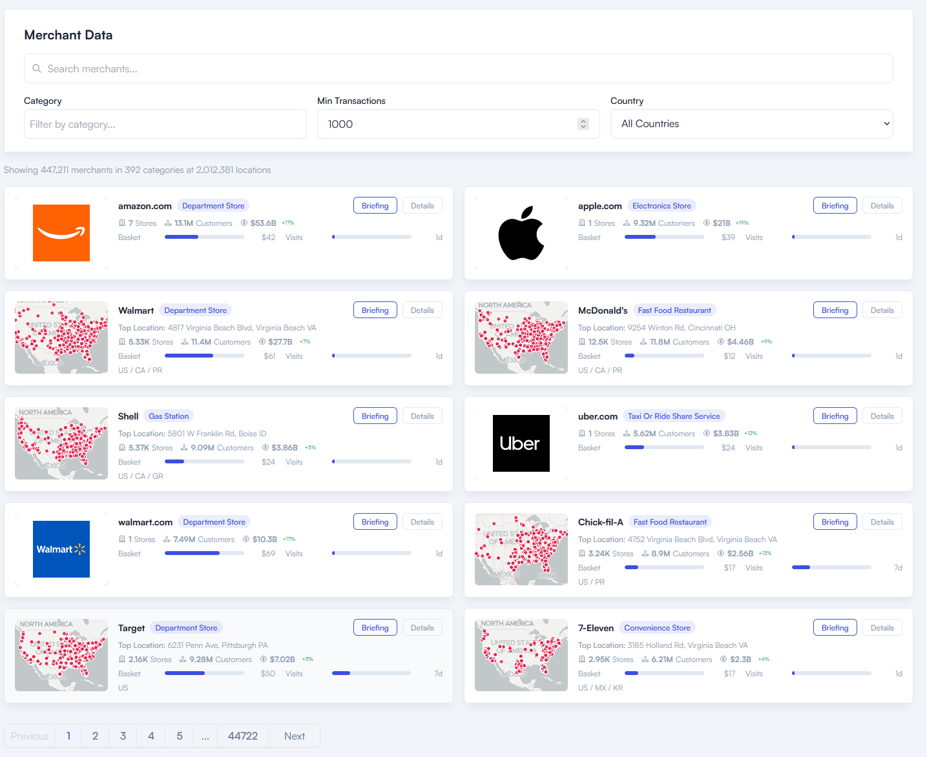Open the Briefing for apple.com
This screenshot has height=757, width=927.
835,206
